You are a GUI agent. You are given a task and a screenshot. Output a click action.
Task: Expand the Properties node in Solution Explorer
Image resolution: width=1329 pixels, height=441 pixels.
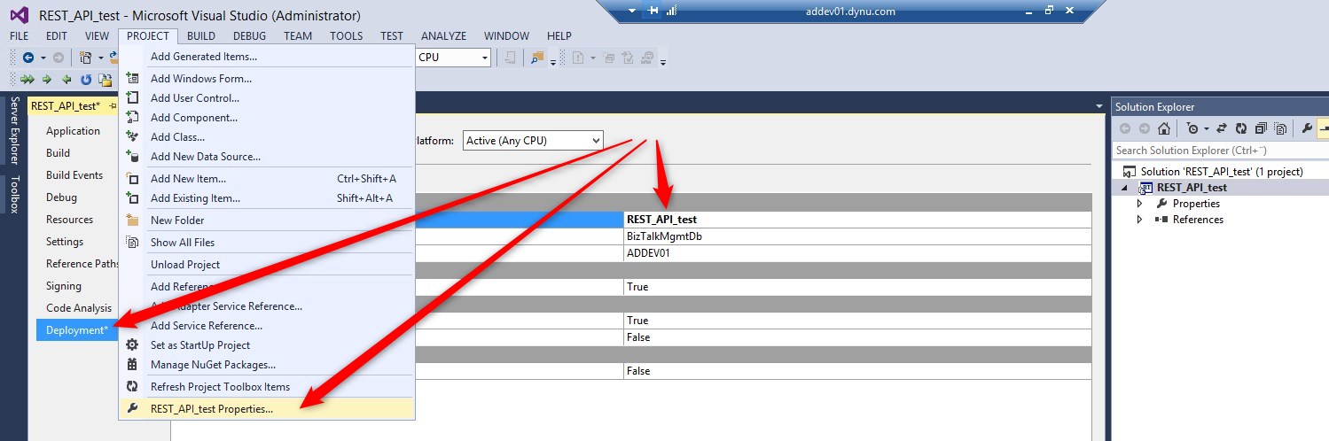pyautogui.click(x=1140, y=204)
